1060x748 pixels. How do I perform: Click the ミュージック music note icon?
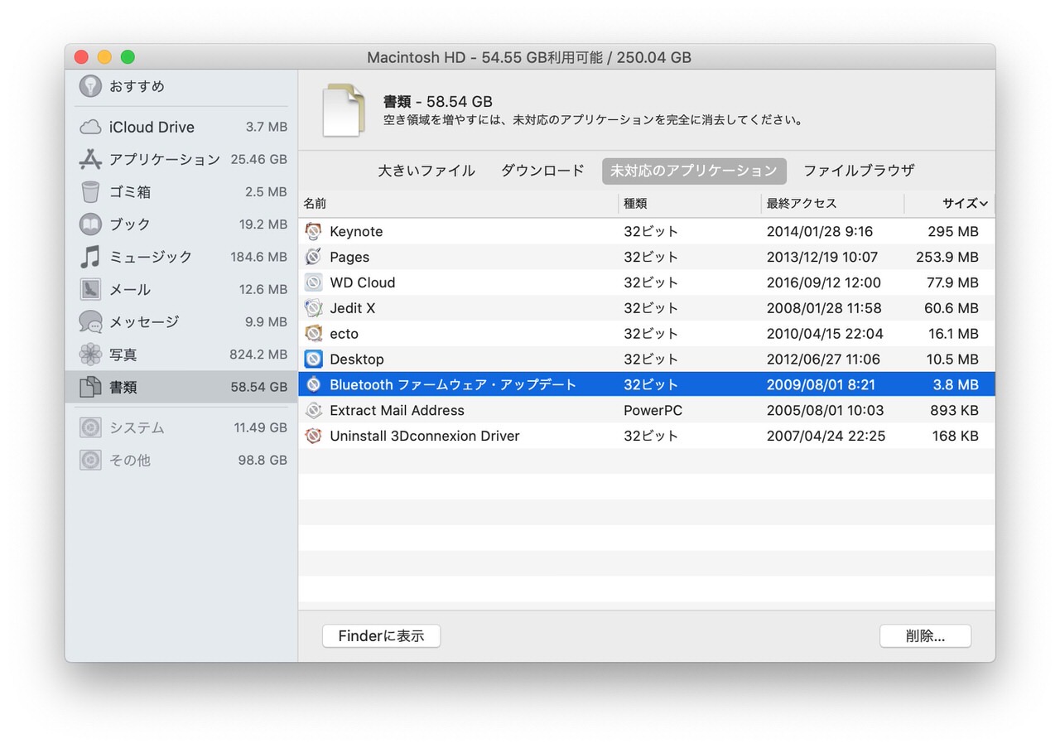pyautogui.click(x=90, y=257)
